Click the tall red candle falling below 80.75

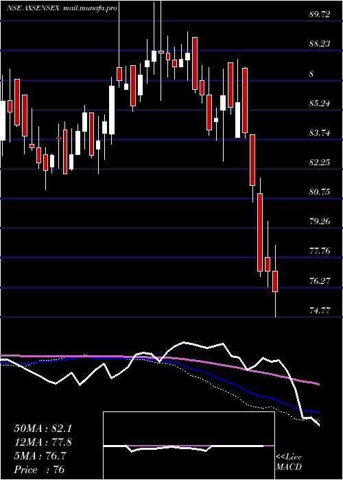(260, 232)
